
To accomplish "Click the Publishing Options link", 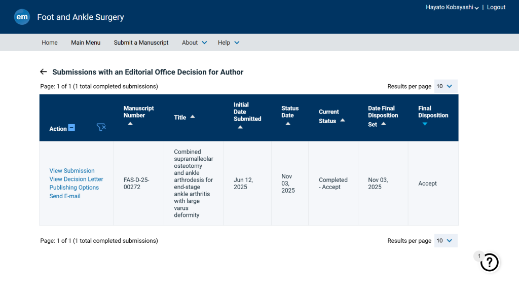I will click(x=74, y=188).
